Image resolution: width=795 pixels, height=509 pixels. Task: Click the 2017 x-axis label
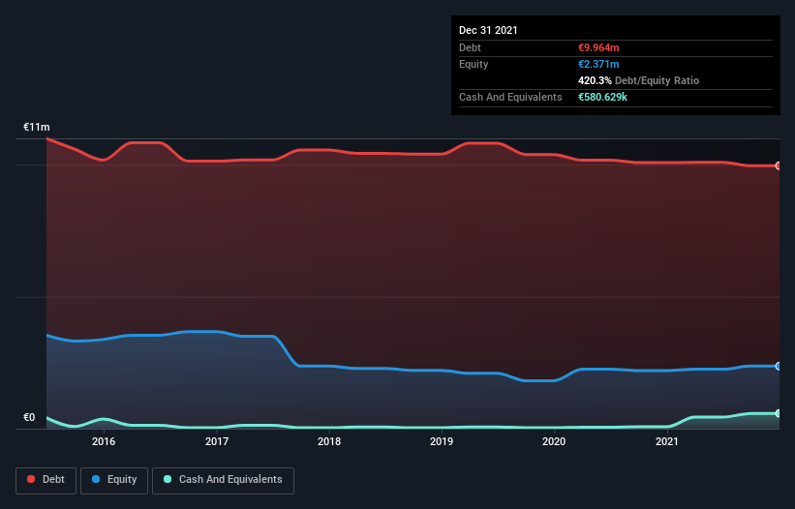217,441
